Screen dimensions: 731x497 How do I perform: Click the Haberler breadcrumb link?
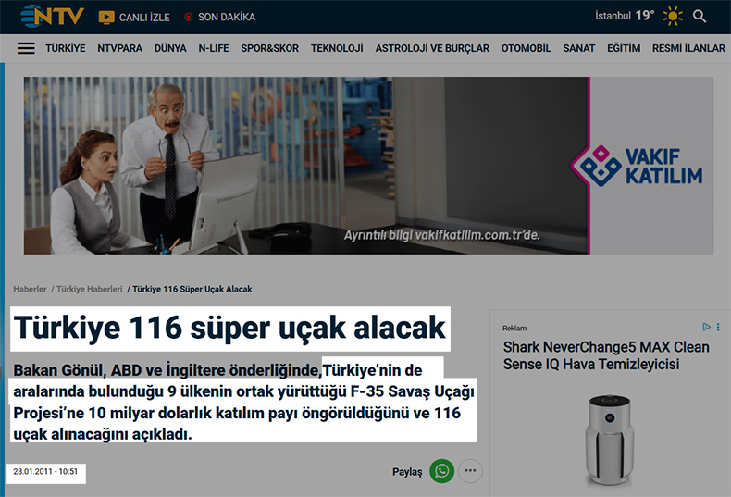(x=30, y=289)
